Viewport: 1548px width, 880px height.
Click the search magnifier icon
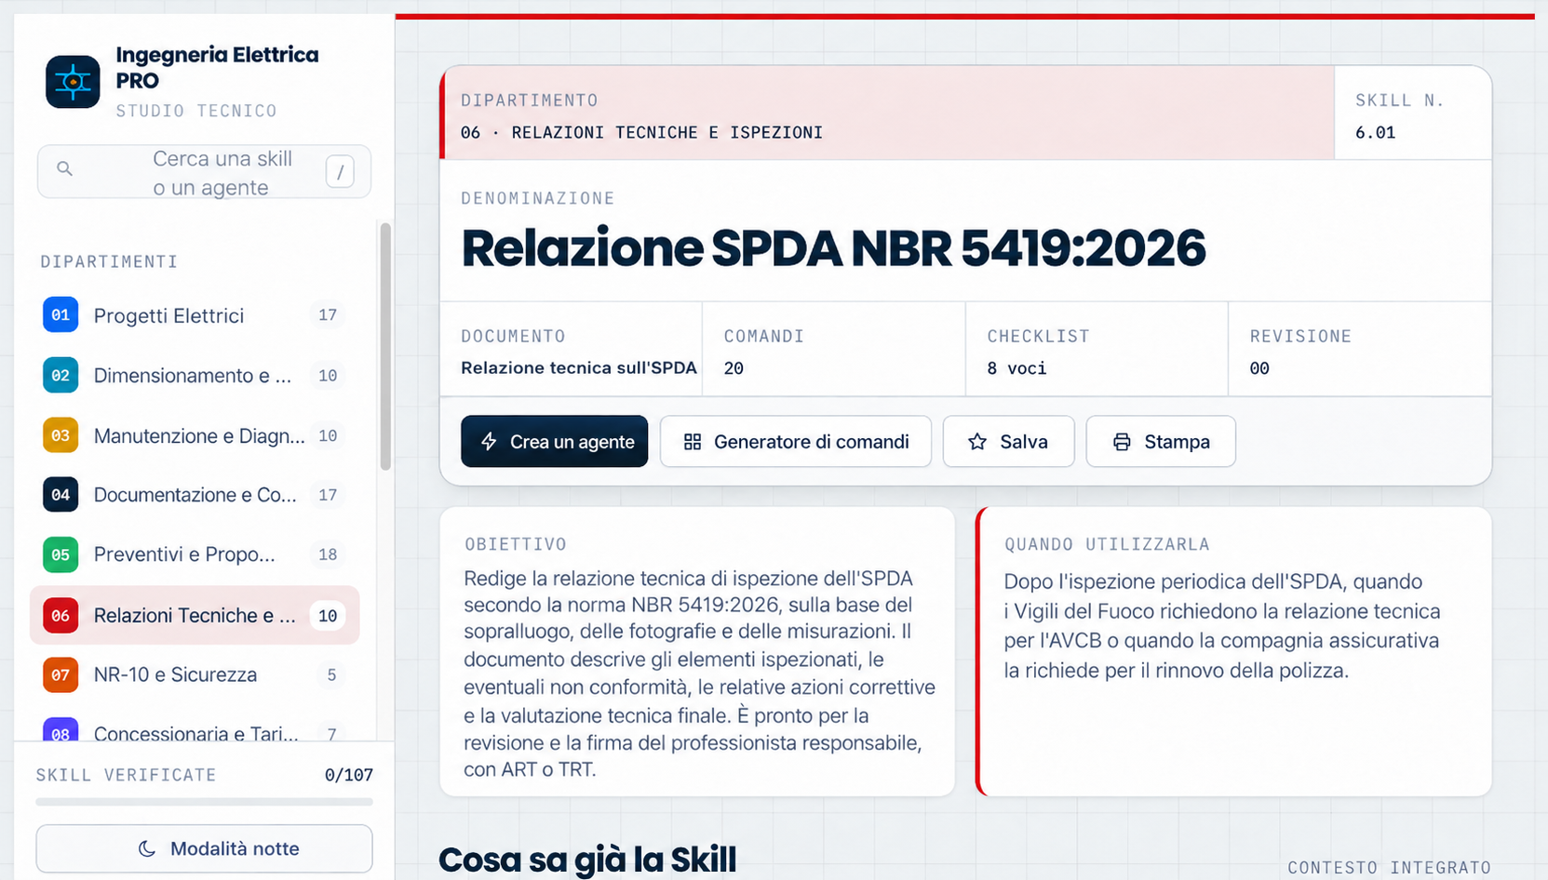pyautogui.click(x=64, y=168)
